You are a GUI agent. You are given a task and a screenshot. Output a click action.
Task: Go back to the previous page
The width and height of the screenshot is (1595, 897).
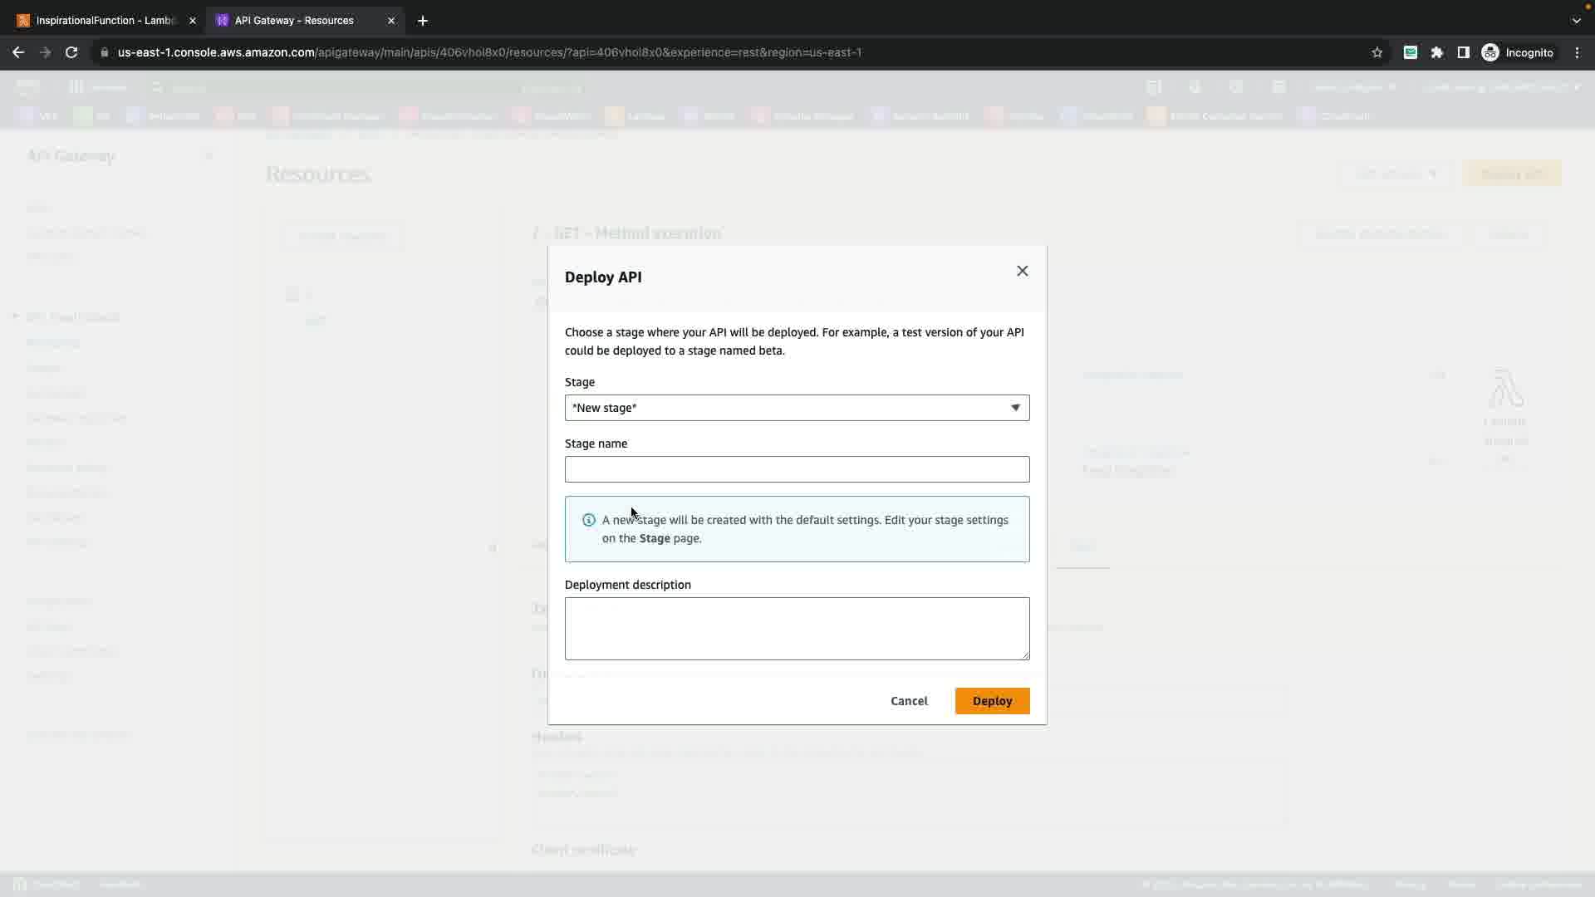(18, 52)
